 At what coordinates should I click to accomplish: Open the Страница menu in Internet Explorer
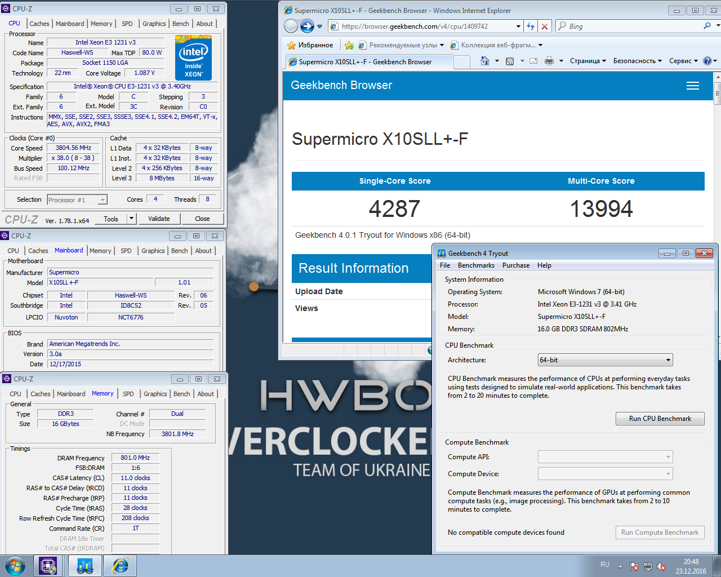coord(588,61)
